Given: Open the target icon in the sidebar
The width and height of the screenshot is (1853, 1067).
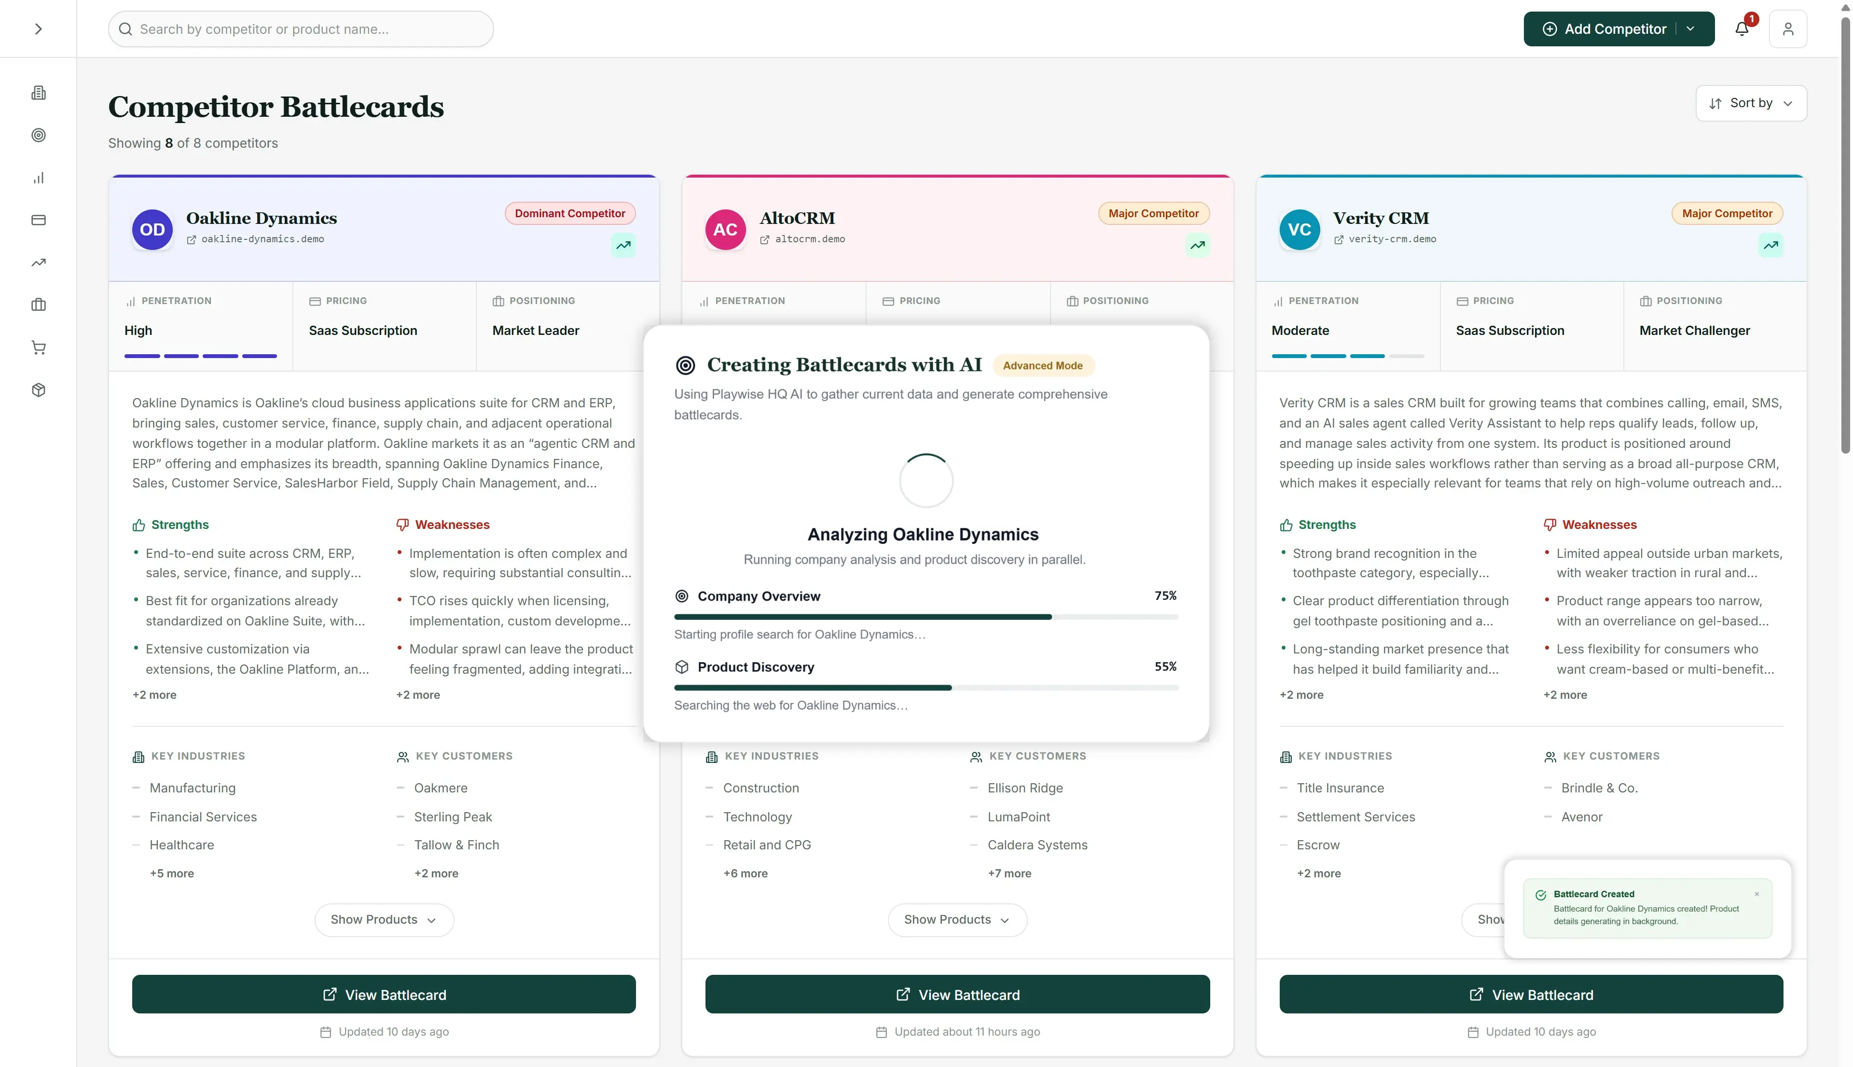Looking at the screenshot, I should click(39, 135).
